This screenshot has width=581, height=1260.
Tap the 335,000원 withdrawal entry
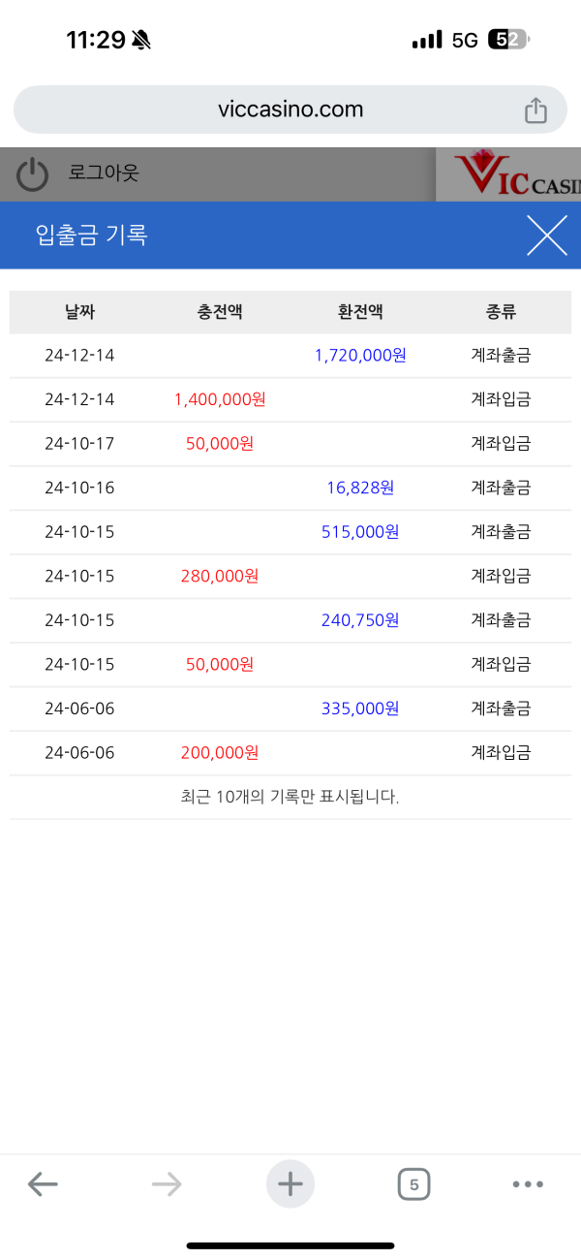[x=360, y=709]
